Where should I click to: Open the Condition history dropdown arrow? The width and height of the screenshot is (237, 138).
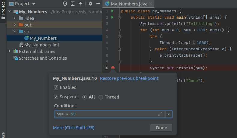coord(169,114)
